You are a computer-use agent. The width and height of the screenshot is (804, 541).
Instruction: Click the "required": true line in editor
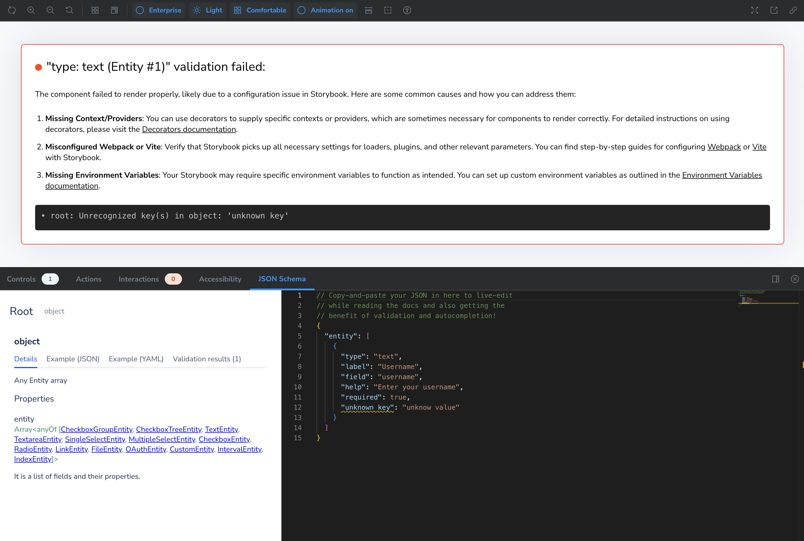(x=375, y=398)
